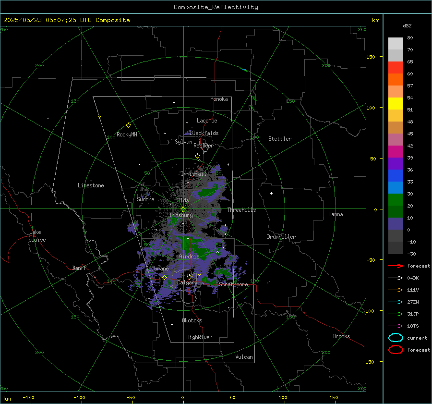Pick the orange 57-60 dBZ swatch
432x404 pixels.
[396, 80]
